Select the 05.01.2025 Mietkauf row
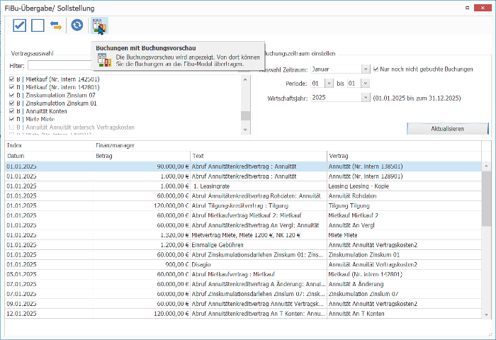496x340 pixels. coord(243,274)
